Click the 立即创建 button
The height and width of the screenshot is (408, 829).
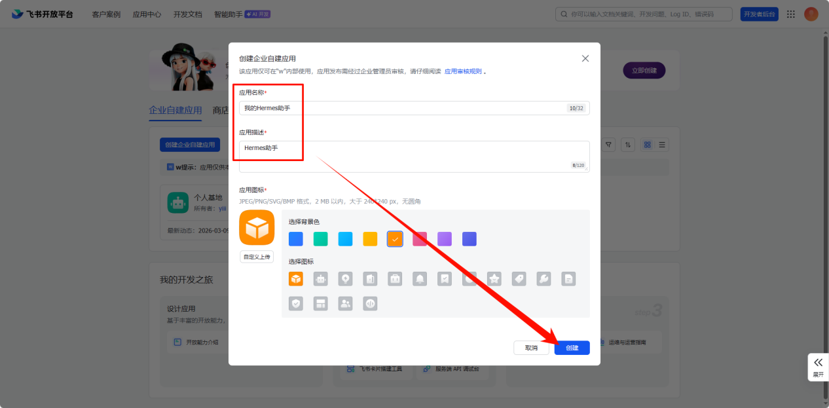pyautogui.click(x=644, y=71)
